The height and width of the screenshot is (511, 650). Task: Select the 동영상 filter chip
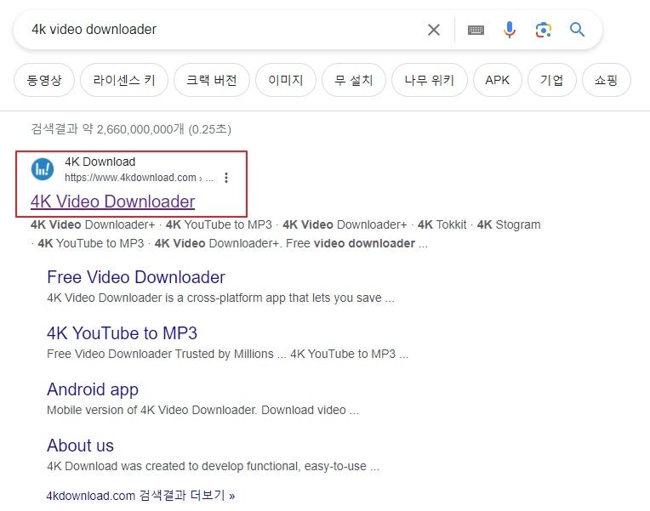(x=44, y=80)
